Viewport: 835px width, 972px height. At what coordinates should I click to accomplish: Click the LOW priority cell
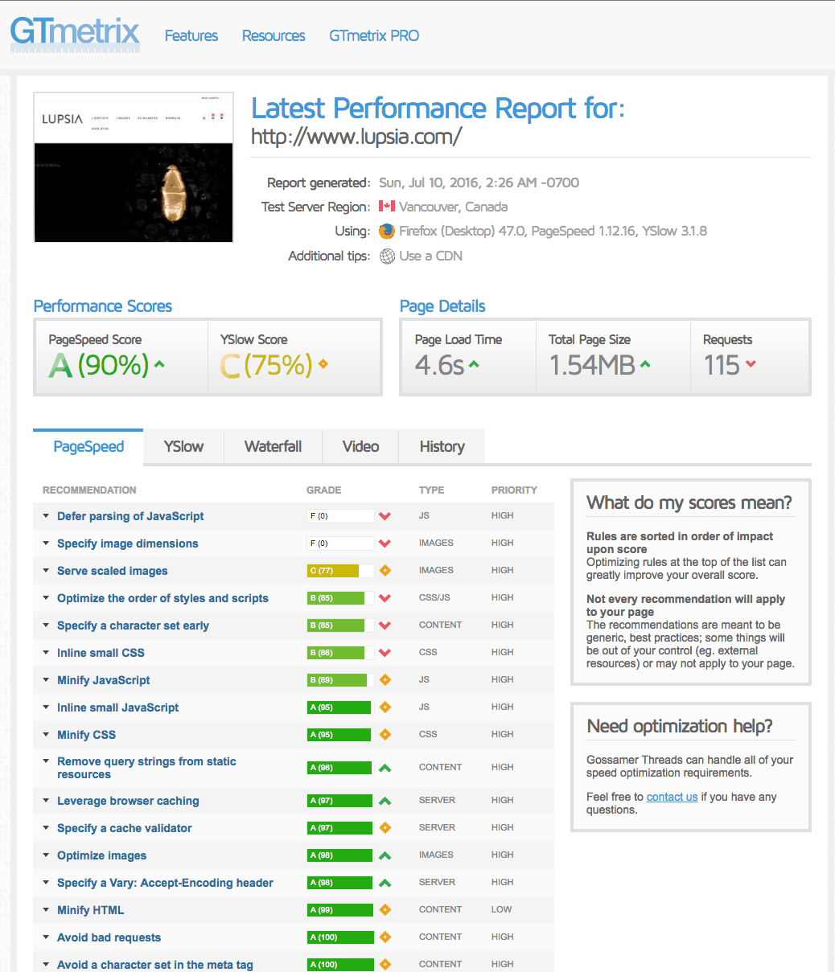pyautogui.click(x=501, y=910)
